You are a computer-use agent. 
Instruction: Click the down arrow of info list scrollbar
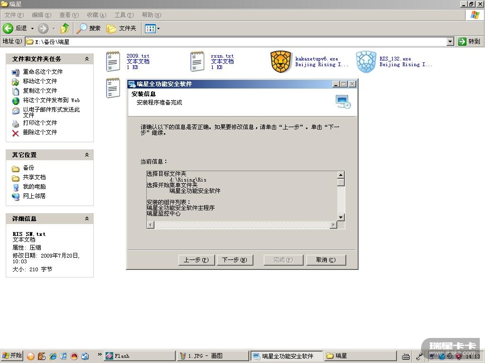pyautogui.click(x=341, y=217)
